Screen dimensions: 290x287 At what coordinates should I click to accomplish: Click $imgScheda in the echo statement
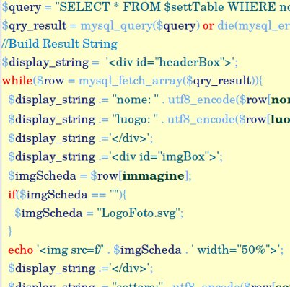click(x=147, y=250)
